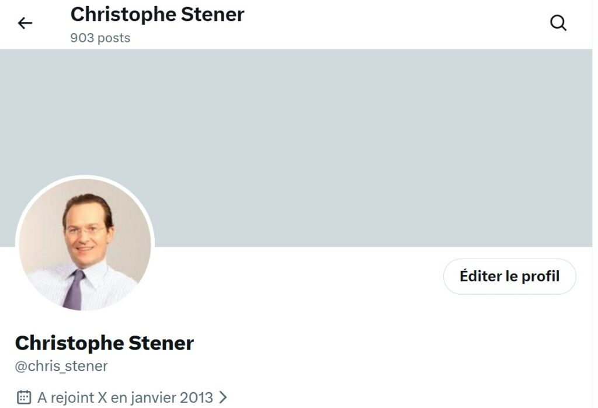Click the word "profil" on the edit button

[540, 276]
